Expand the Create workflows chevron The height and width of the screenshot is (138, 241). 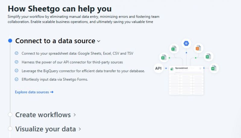tap(74, 115)
